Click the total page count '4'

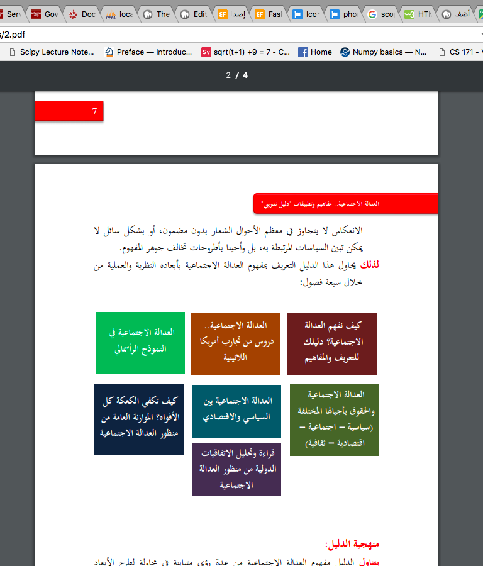point(245,75)
